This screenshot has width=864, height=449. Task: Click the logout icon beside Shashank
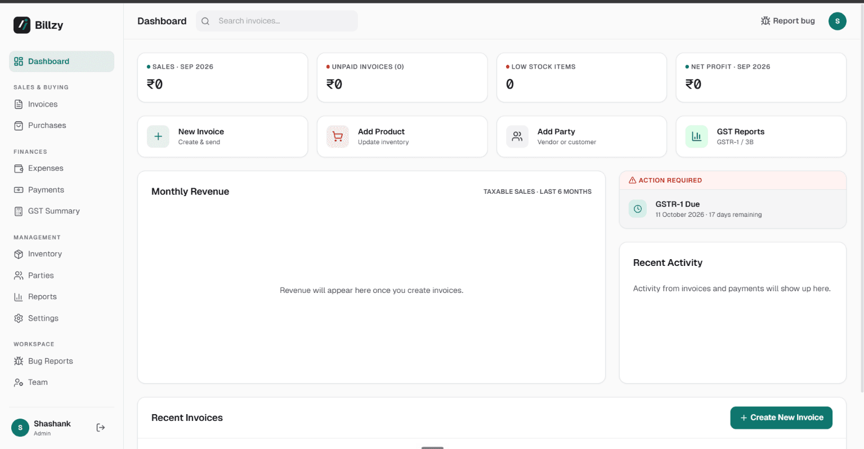point(101,428)
